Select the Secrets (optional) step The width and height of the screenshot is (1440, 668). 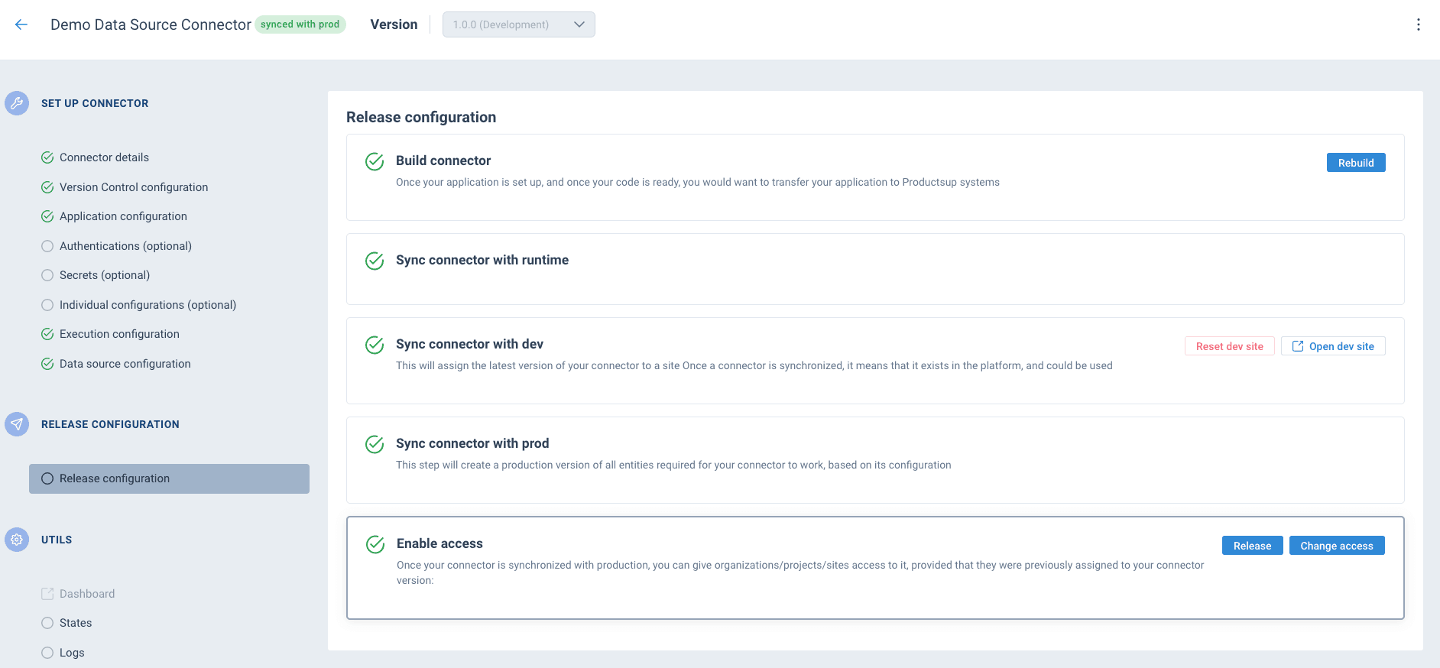(x=105, y=275)
